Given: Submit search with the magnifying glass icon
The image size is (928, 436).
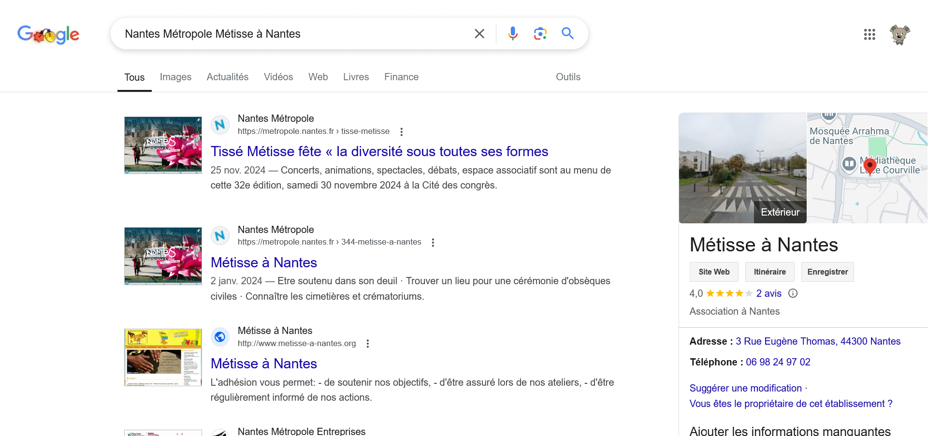Looking at the screenshot, I should click(567, 33).
